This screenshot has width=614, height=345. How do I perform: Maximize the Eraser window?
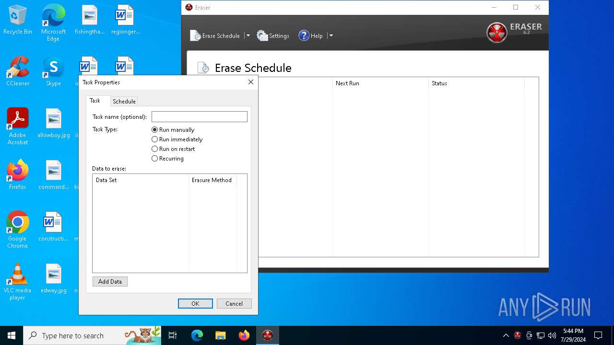pos(516,7)
